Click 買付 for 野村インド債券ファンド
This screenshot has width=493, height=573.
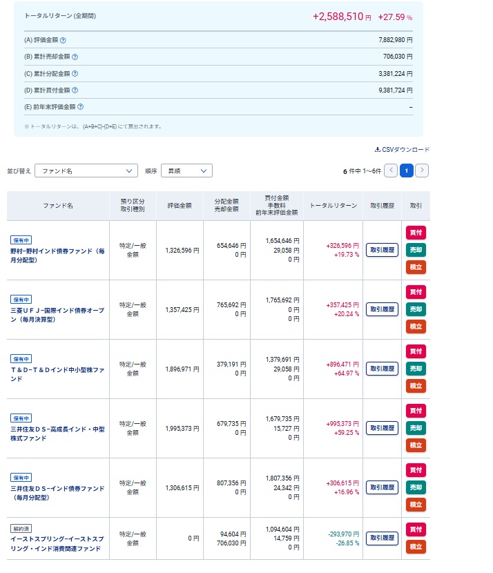[x=416, y=233]
